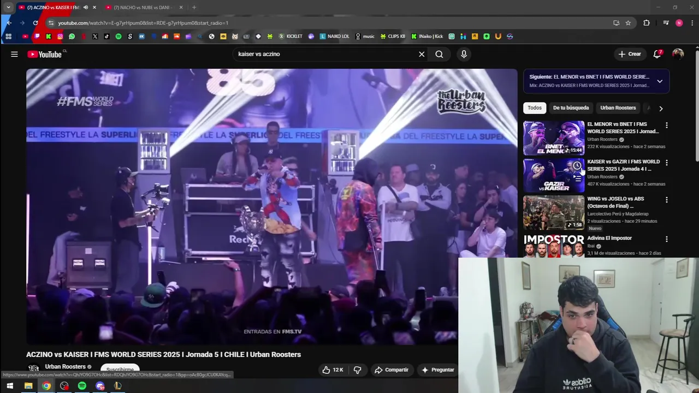The height and width of the screenshot is (393, 699).
Task: Close the NACHO vs NUBE tab
Action: click(x=181, y=7)
